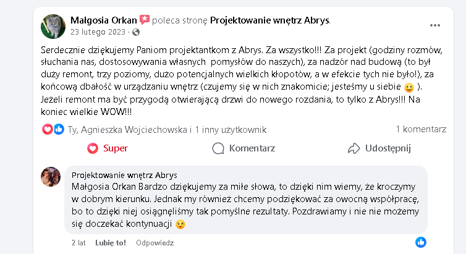
Task: Expand the 1 komentarz comments count
Action: 421,130
